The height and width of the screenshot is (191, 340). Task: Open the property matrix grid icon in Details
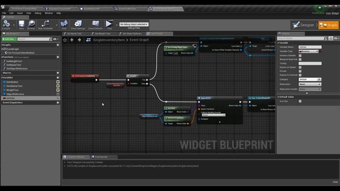coord(330,38)
